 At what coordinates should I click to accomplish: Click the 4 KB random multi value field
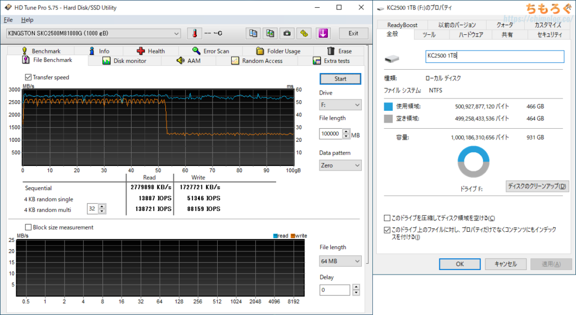pyautogui.click(x=93, y=209)
